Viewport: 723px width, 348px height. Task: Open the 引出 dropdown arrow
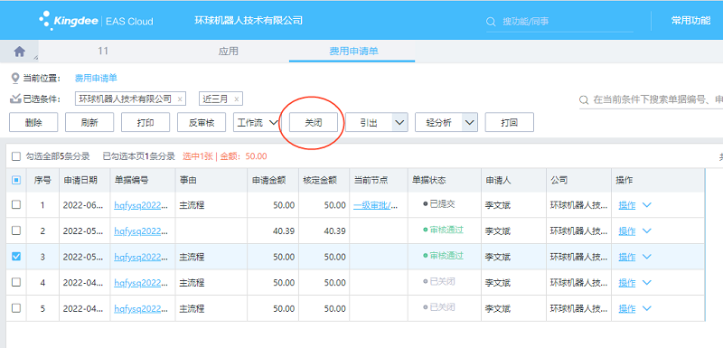pos(399,123)
